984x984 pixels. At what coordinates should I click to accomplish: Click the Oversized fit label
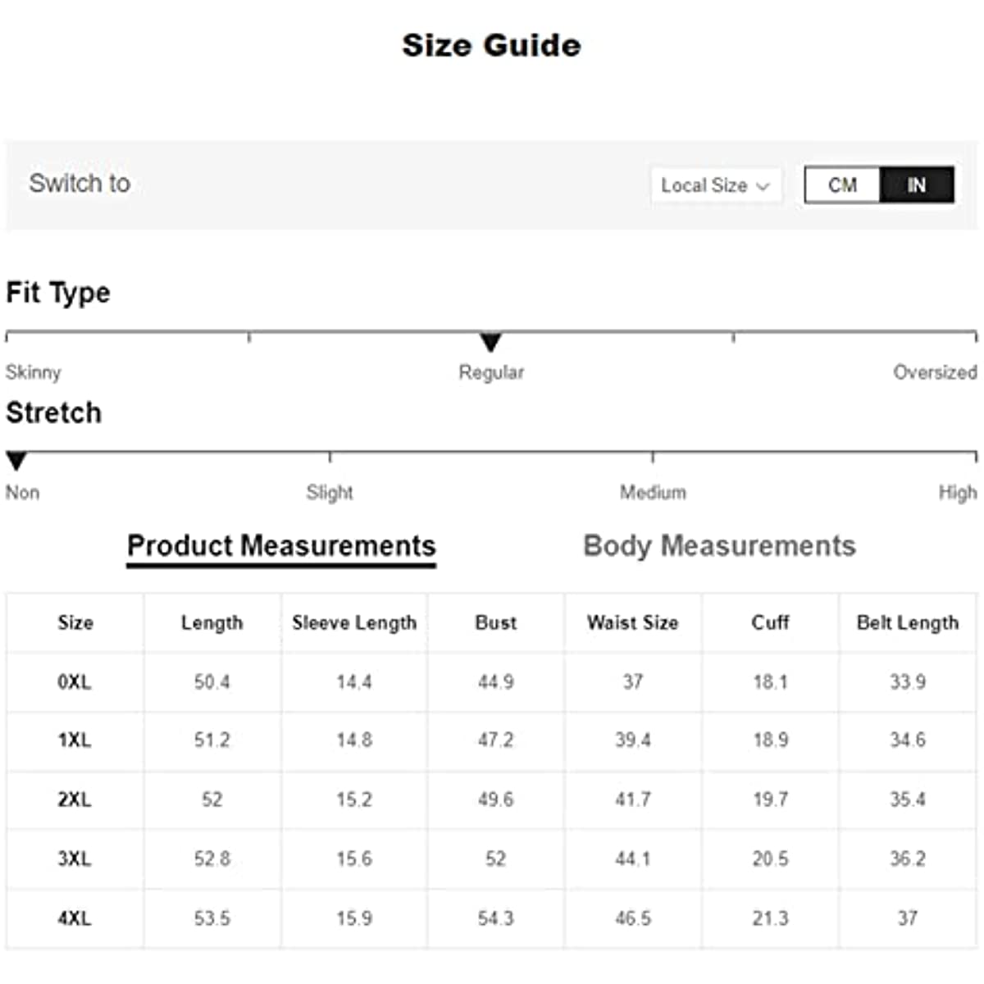click(x=935, y=372)
